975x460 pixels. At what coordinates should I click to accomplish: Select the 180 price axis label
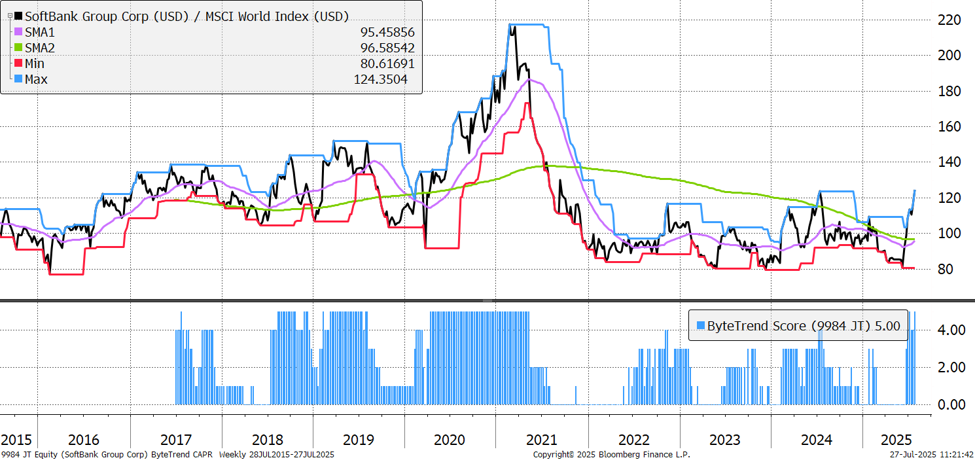949,91
